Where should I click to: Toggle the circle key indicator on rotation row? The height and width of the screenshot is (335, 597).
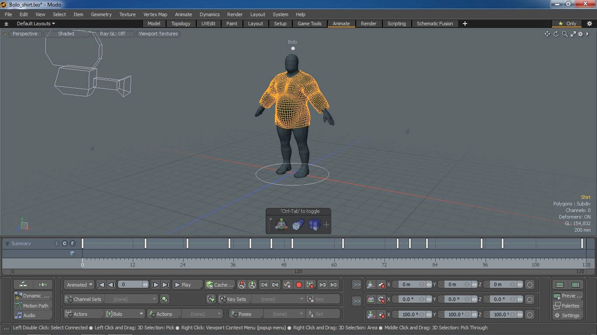tap(529, 299)
